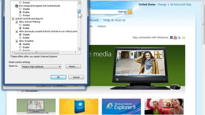
Task: Select Enable under Allow Scriptlets
Action: point(20,47)
